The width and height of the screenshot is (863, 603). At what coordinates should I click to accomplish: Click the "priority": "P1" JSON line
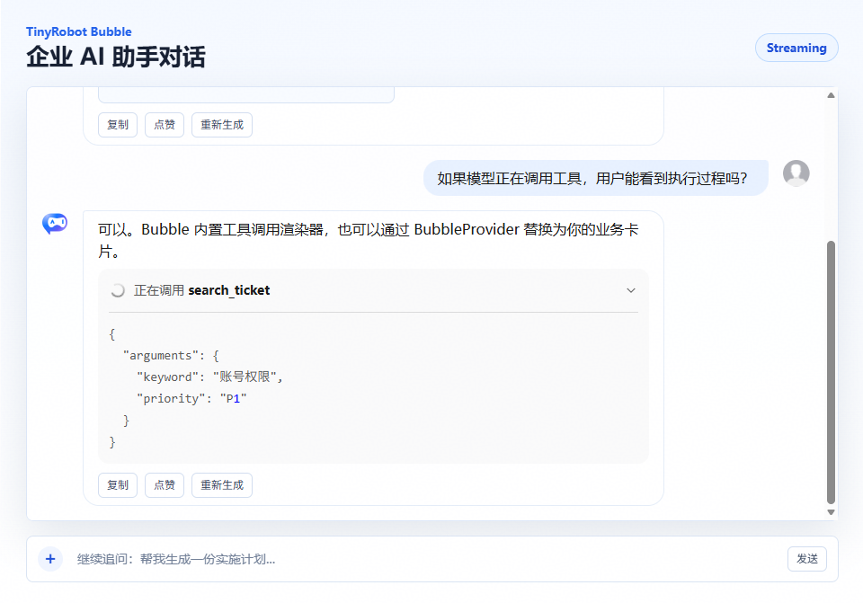pyautogui.click(x=191, y=398)
